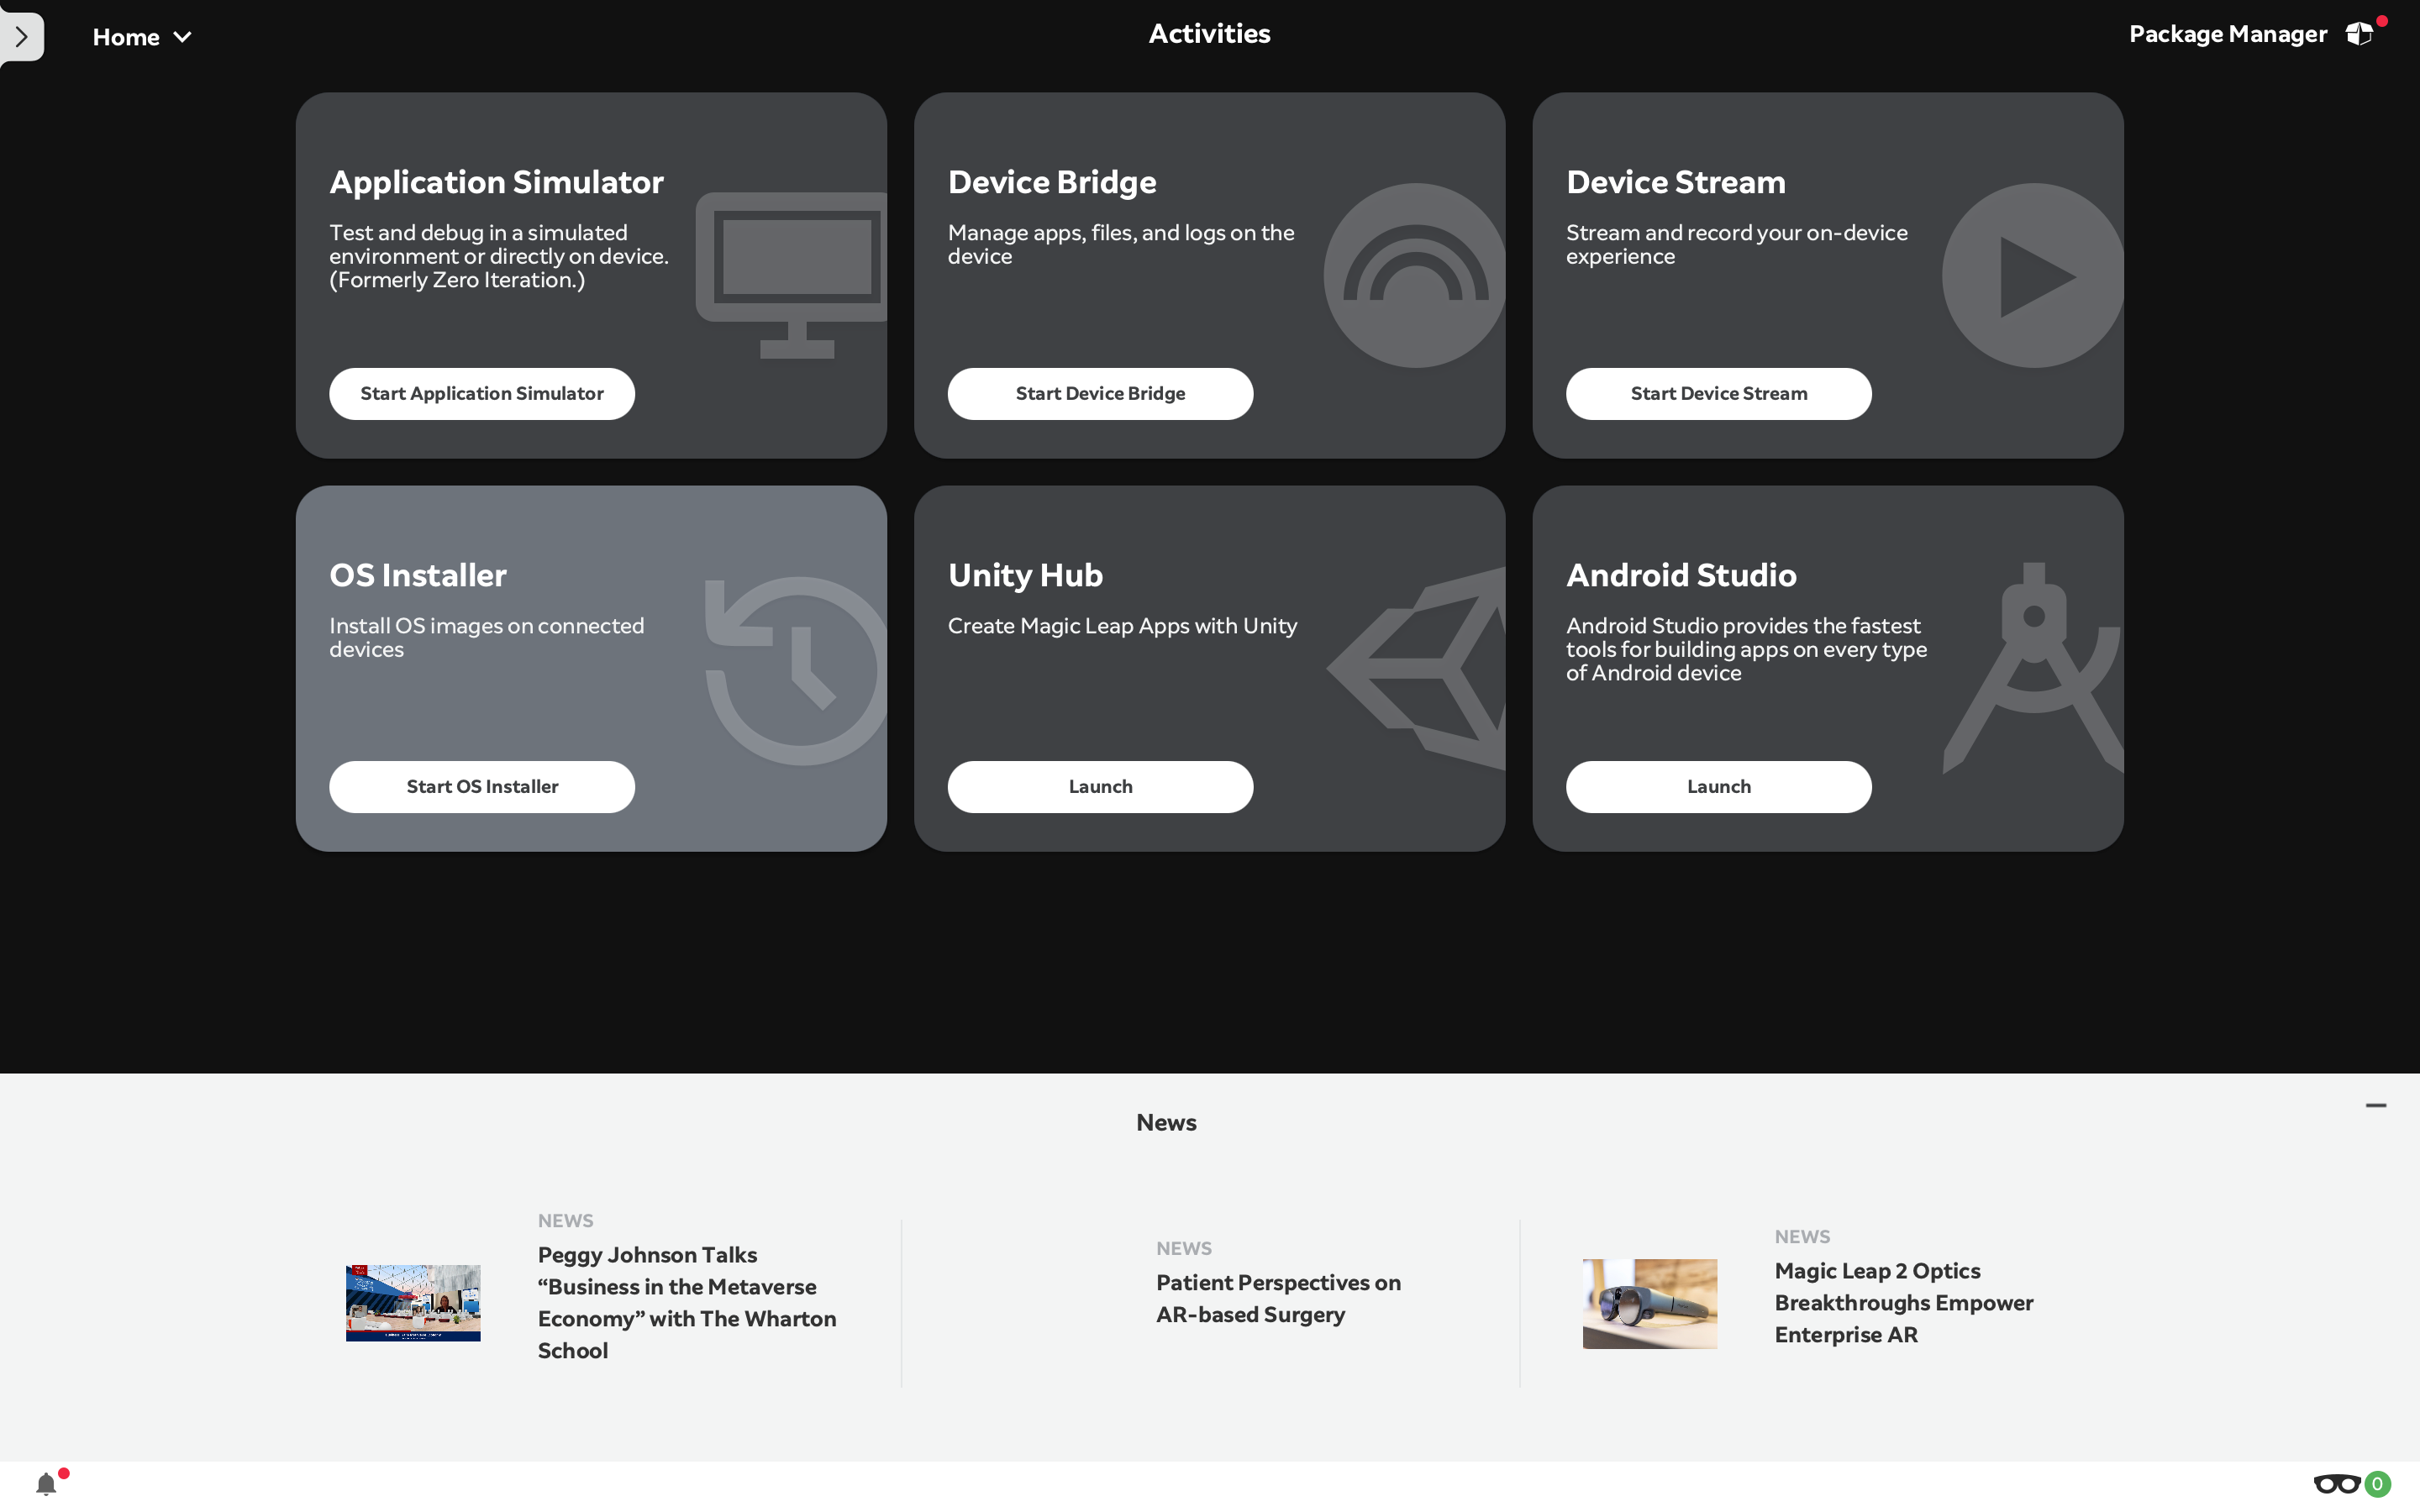Click the Application Simulator card title
The width and height of the screenshot is (2420, 1512).
[496, 182]
